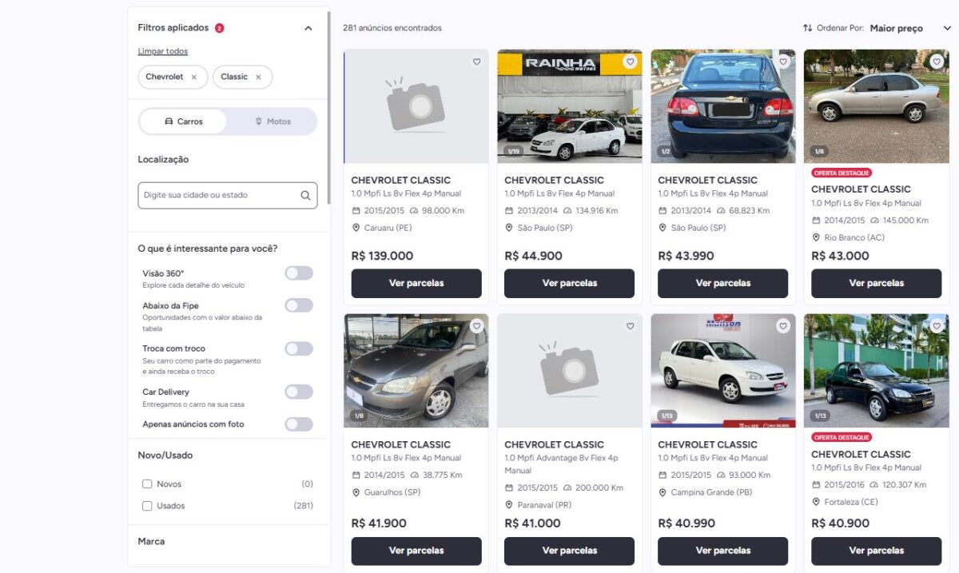Turn on Abaixo da Fipe switch
The image size is (959, 573).
pyautogui.click(x=299, y=305)
